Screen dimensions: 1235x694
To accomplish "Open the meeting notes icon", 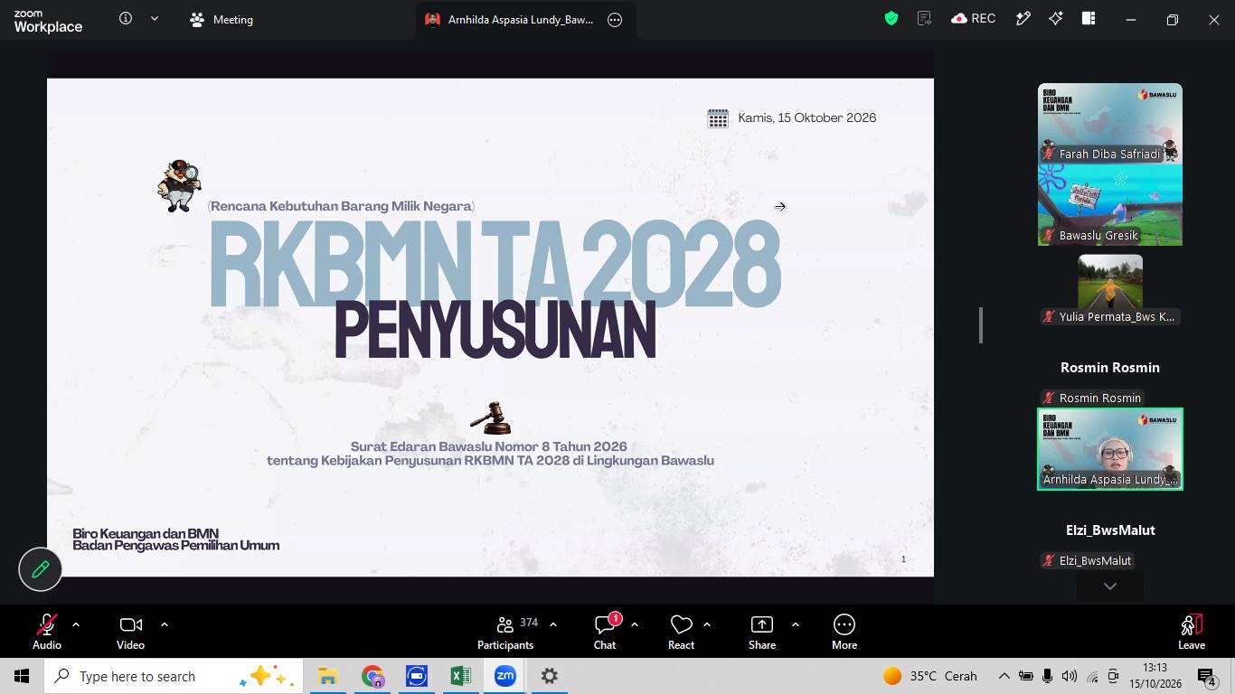I will click(x=924, y=19).
